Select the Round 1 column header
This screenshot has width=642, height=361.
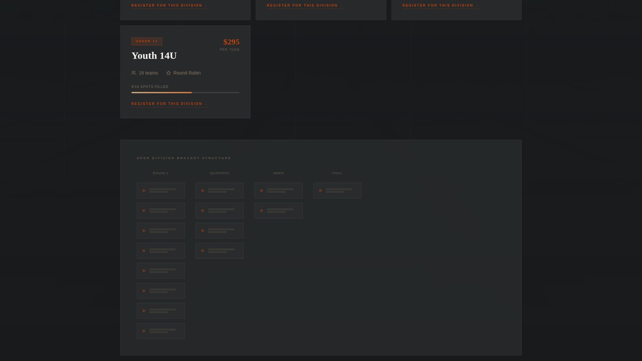[161, 173]
